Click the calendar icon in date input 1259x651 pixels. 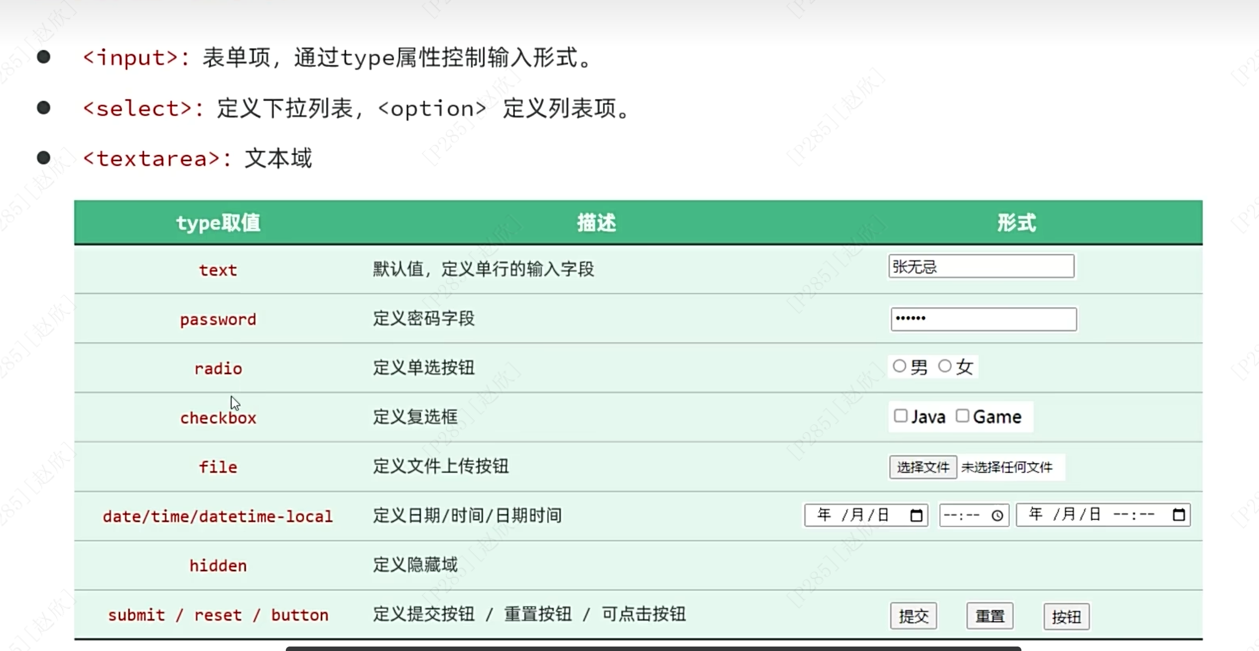click(x=917, y=515)
